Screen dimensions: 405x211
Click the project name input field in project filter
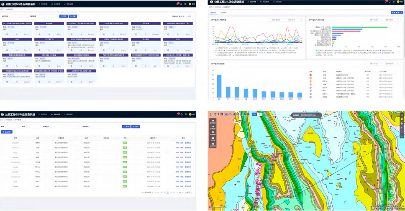coord(19,16)
